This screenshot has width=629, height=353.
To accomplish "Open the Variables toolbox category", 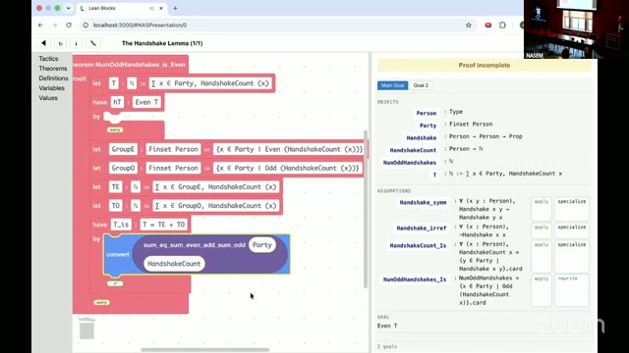I will (52, 88).
